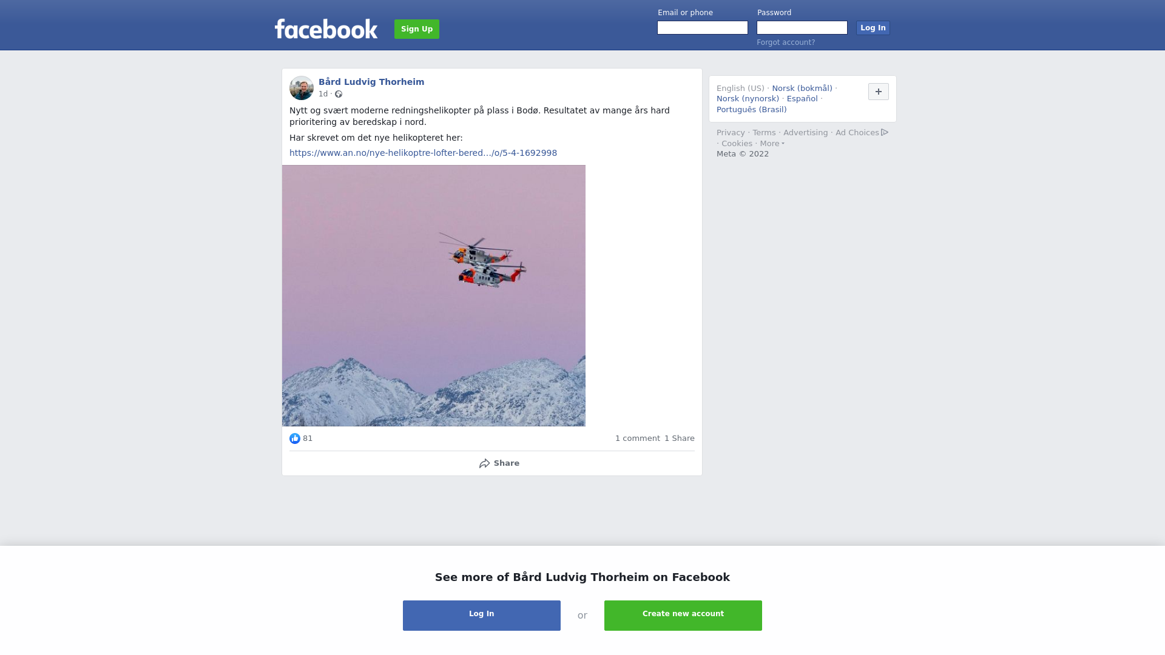Click the green Create new account button
Image resolution: width=1165 pixels, height=655 pixels.
pyautogui.click(x=683, y=616)
